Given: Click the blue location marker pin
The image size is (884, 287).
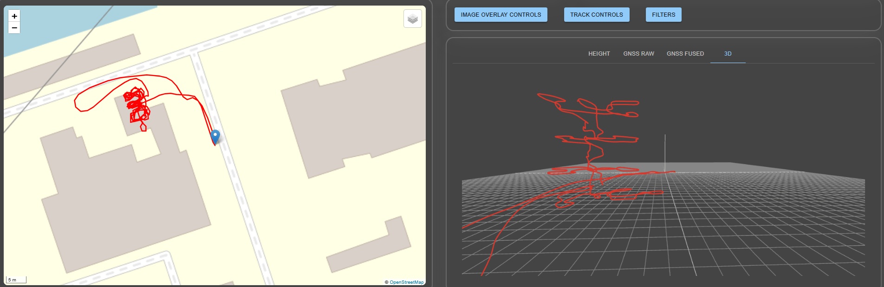Looking at the screenshot, I should click(215, 136).
